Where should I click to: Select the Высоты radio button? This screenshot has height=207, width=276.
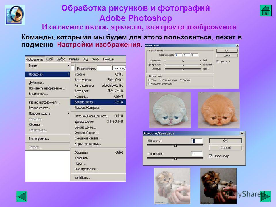[181, 80]
